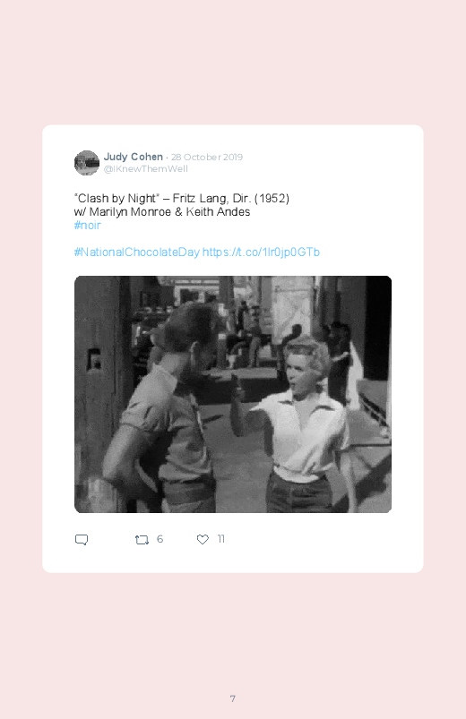Select the Marilyn Monroe & Keith Andes line

(162, 212)
